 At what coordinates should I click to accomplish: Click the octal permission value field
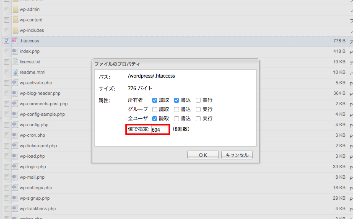click(x=160, y=130)
